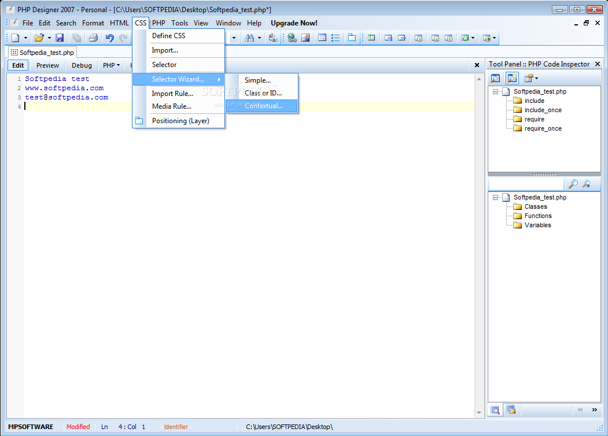This screenshot has width=608, height=436.
Task: Select Simple... from the Selector Wizard submenu
Action: click(x=261, y=80)
